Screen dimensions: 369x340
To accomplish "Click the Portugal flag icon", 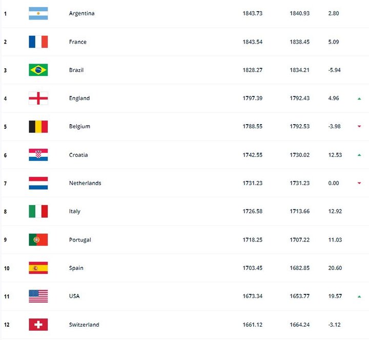I will 38,239.
